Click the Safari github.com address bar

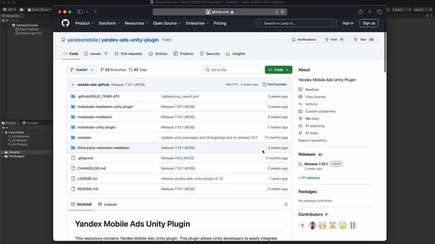tap(220, 12)
